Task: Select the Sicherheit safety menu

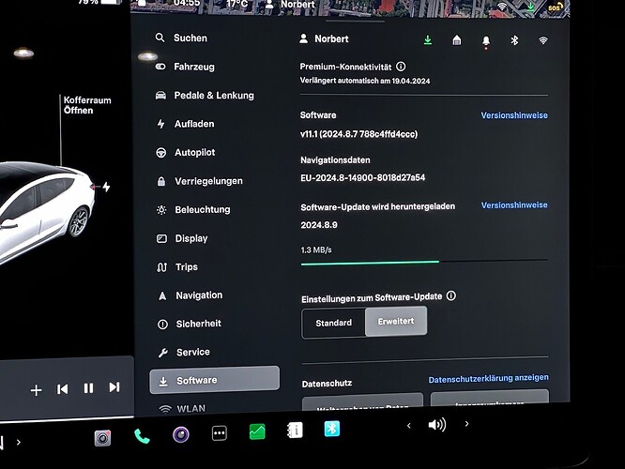Action: 190,324
